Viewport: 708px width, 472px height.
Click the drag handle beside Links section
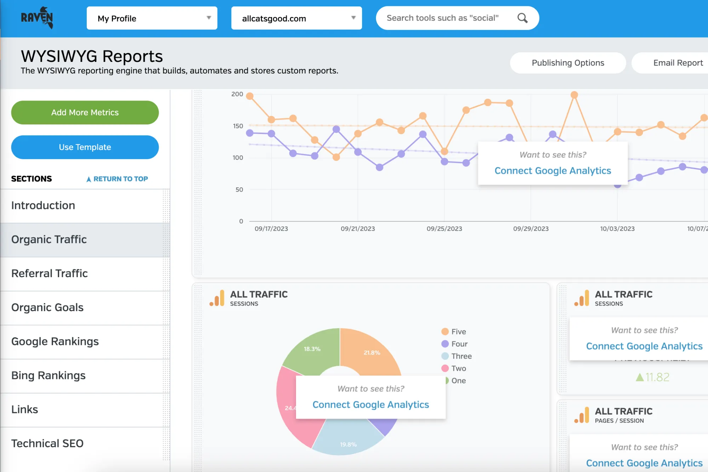[x=166, y=410]
